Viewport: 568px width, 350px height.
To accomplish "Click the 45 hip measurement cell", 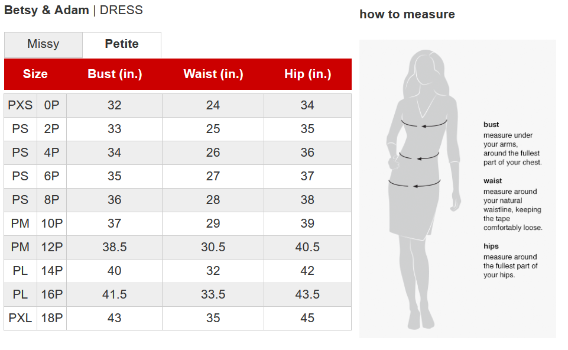I will pyautogui.click(x=307, y=318).
